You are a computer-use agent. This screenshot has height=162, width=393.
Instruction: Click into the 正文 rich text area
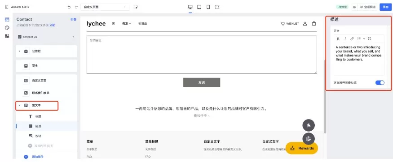[359, 59]
